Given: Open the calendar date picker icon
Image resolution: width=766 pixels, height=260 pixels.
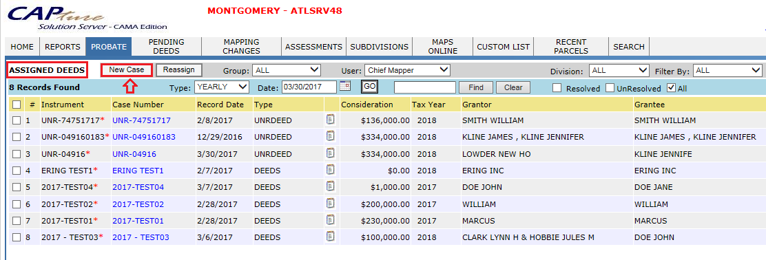Looking at the screenshot, I should (x=345, y=87).
